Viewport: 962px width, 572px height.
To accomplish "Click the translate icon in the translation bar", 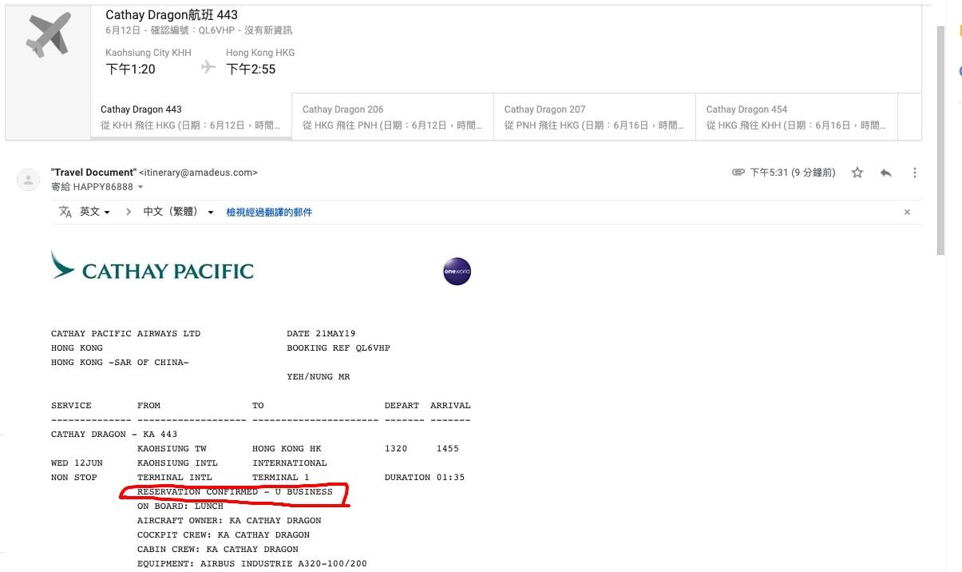I will (65, 212).
